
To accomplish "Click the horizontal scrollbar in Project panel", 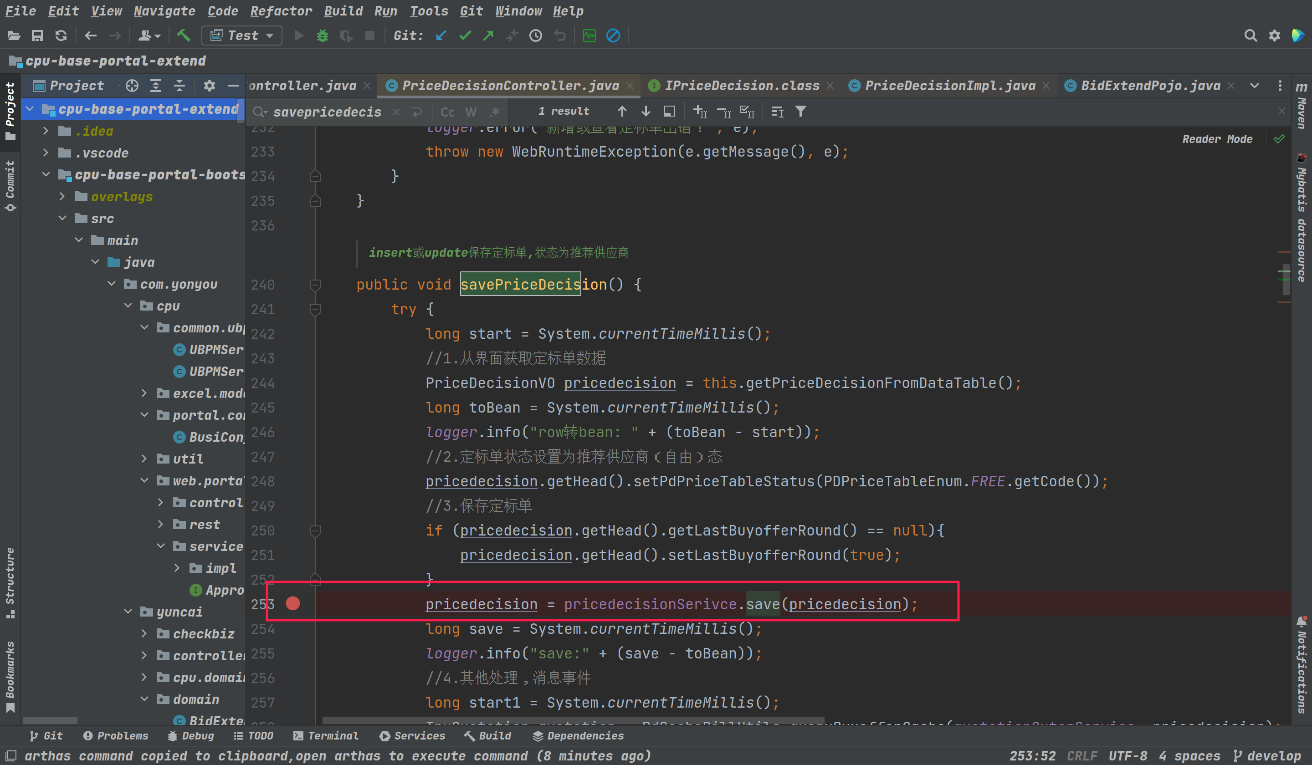I will (50, 721).
